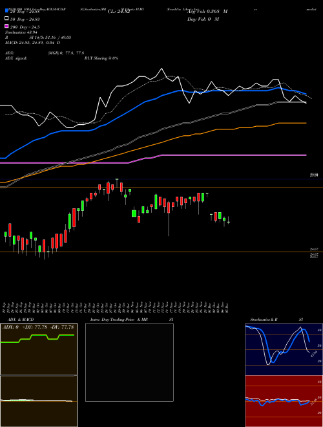Click the last candlestick on the chart
This screenshot has height=427, width=323.
tap(229, 221)
